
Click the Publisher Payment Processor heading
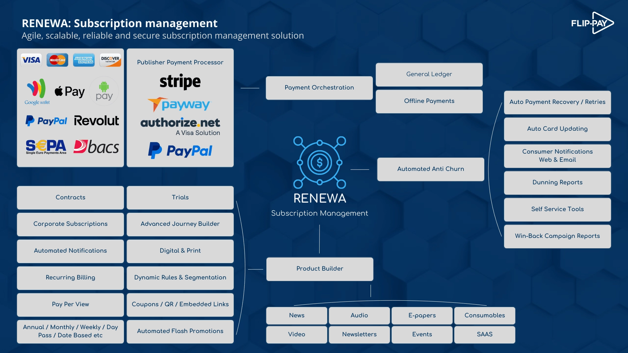click(x=180, y=62)
